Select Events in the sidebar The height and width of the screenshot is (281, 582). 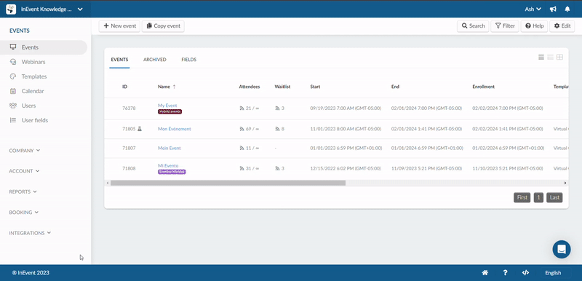click(44, 47)
